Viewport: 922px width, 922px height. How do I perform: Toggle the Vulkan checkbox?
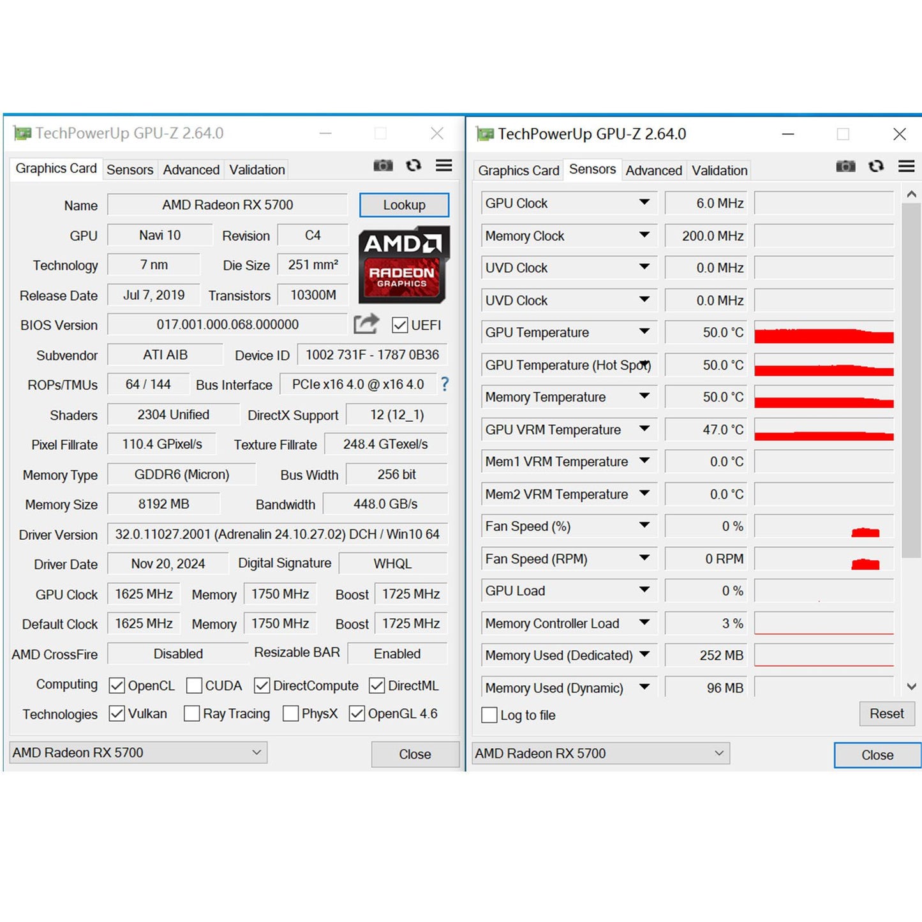coord(117,713)
